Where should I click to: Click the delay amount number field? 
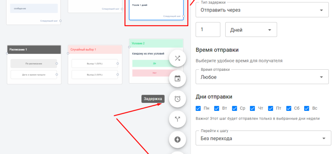tap(208, 30)
